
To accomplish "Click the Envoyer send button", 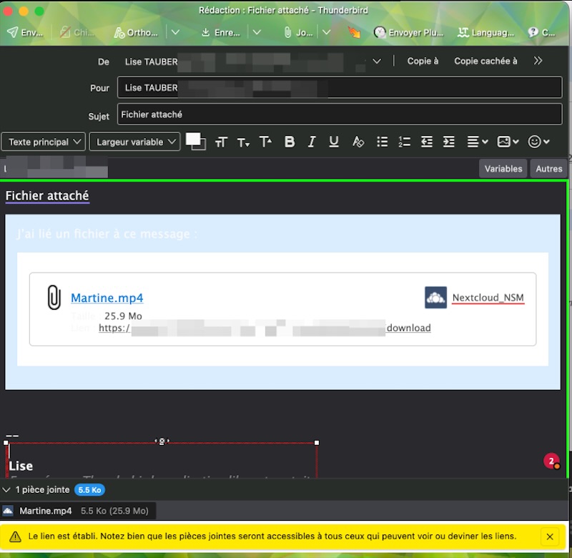I will click(25, 32).
